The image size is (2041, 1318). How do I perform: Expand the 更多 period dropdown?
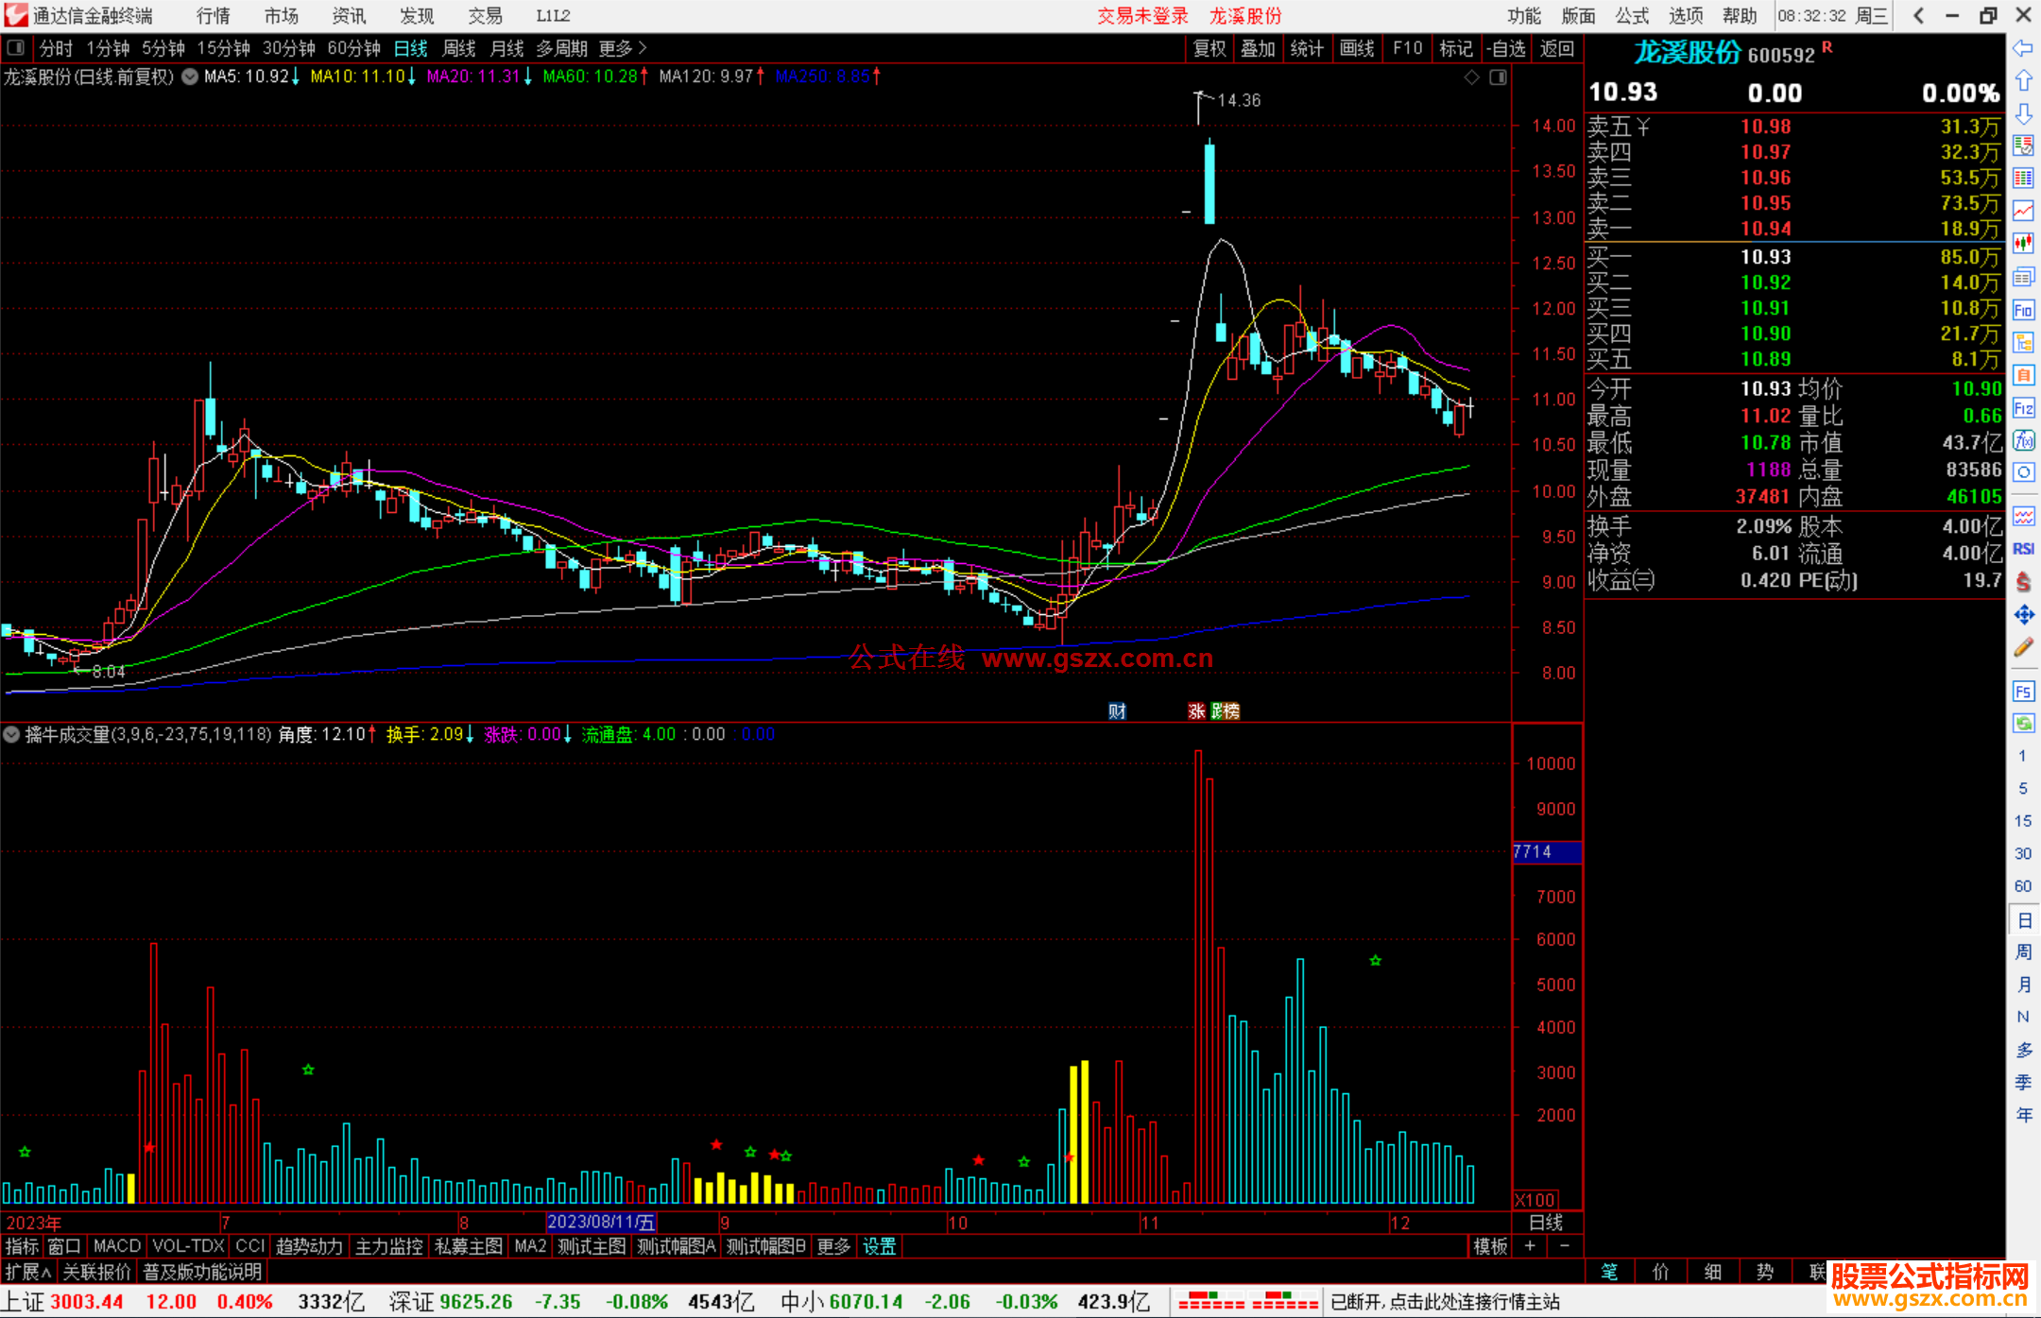click(x=622, y=48)
